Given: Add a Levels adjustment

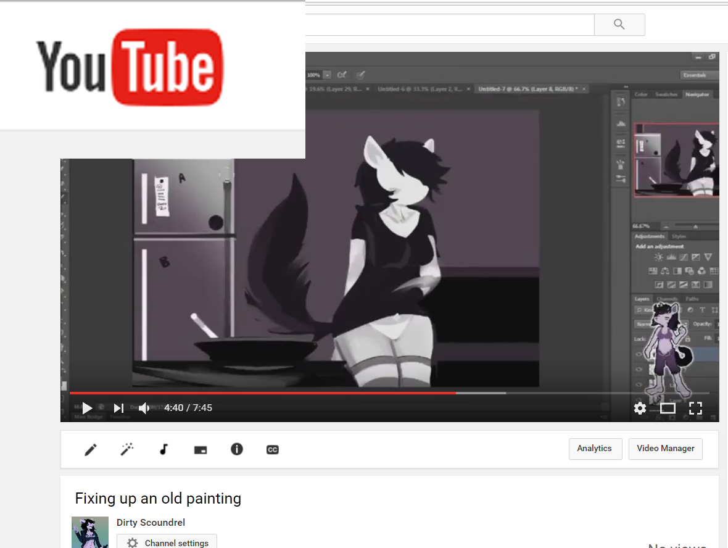Looking at the screenshot, I should tap(671, 257).
